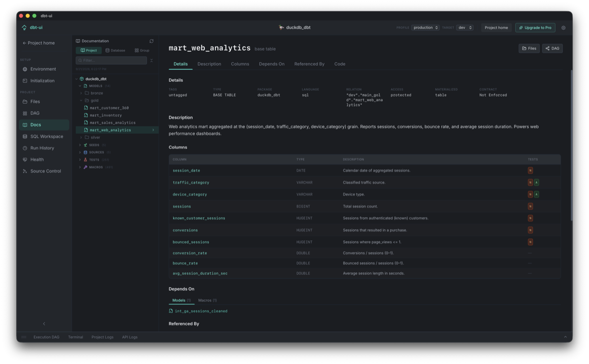Collapse the duckdb_dbt project node
This screenshot has width=589, height=364.
point(77,78)
